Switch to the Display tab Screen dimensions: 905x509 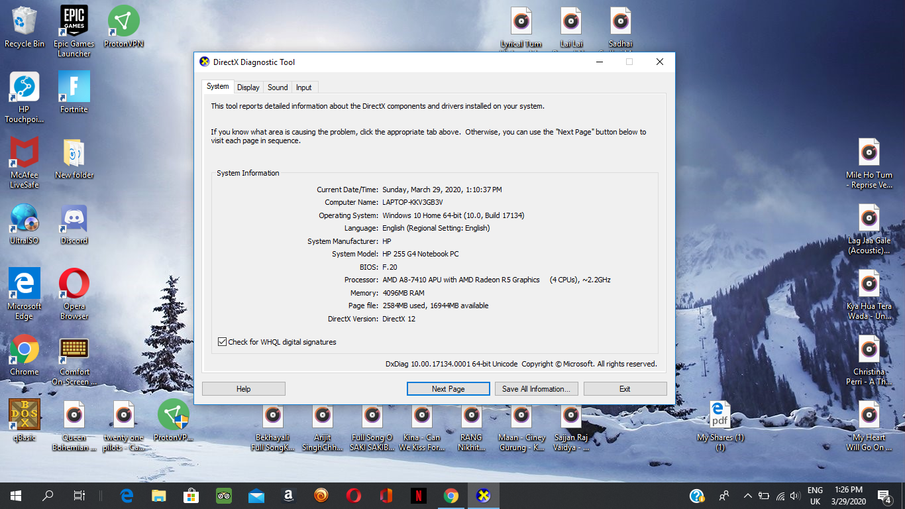(248, 87)
